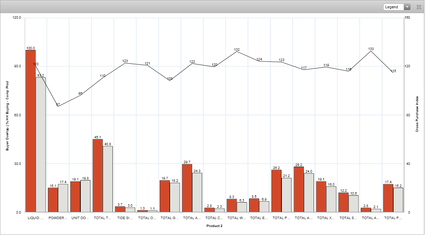
Task: Click the red bar labeled 28.2
Action: [x=299, y=189]
